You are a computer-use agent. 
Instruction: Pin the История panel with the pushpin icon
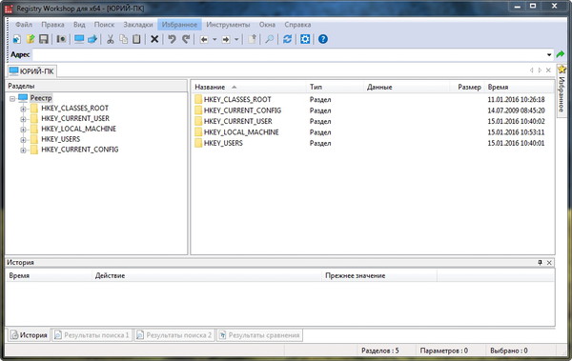tap(540, 262)
